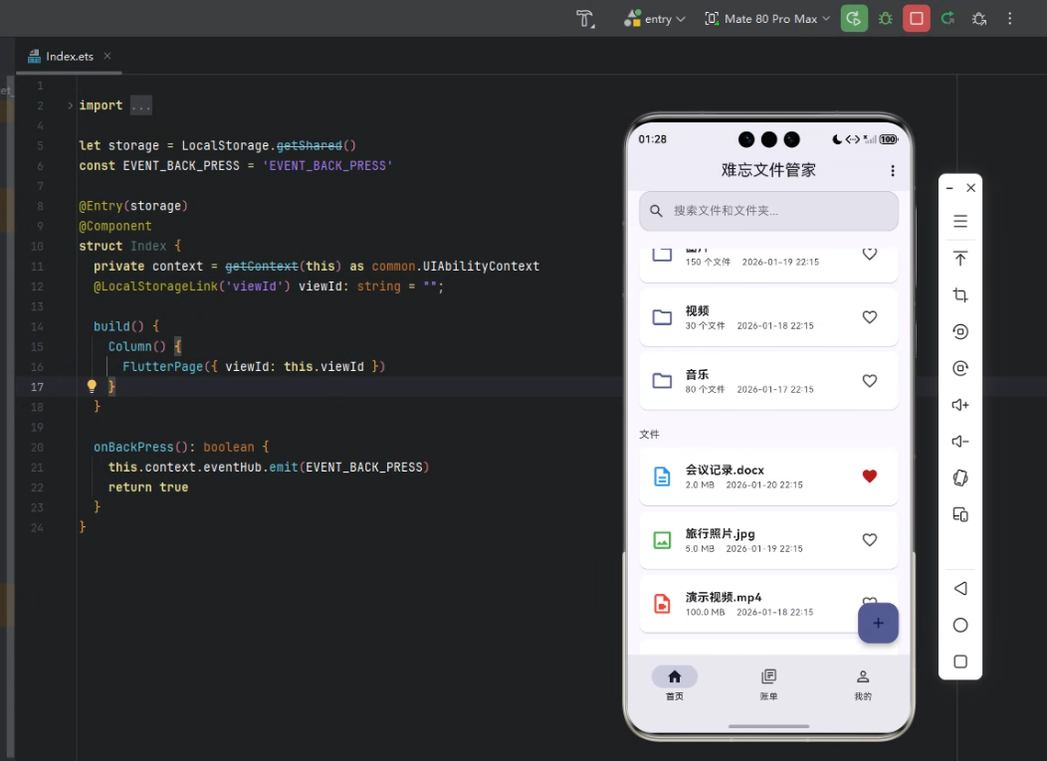The width and height of the screenshot is (1047, 761).
Task: Click FlutterPage on line 16
Action: pos(162,366)
